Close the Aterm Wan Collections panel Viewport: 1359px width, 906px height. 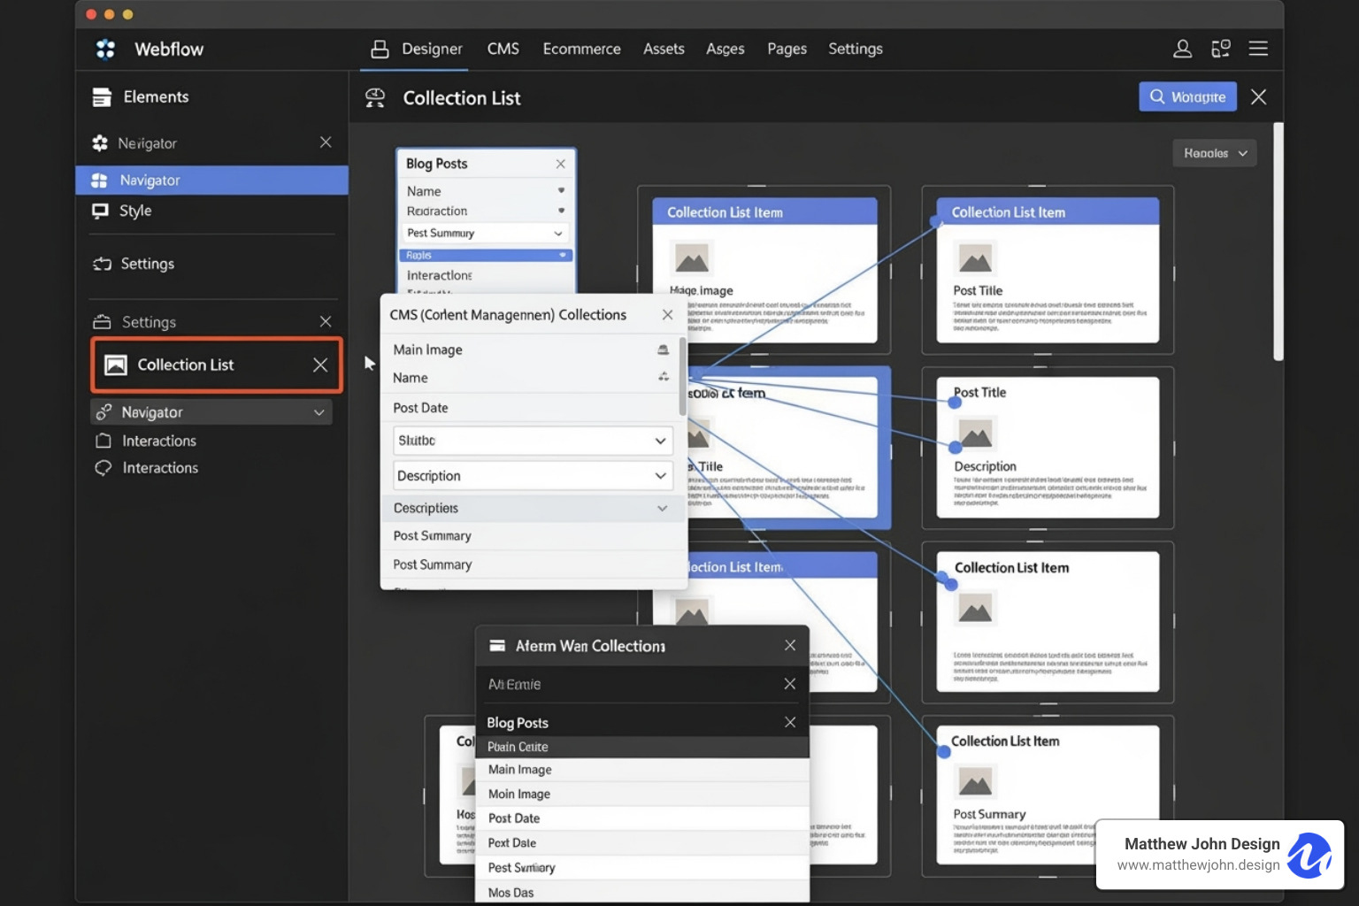tap(790, 646)
